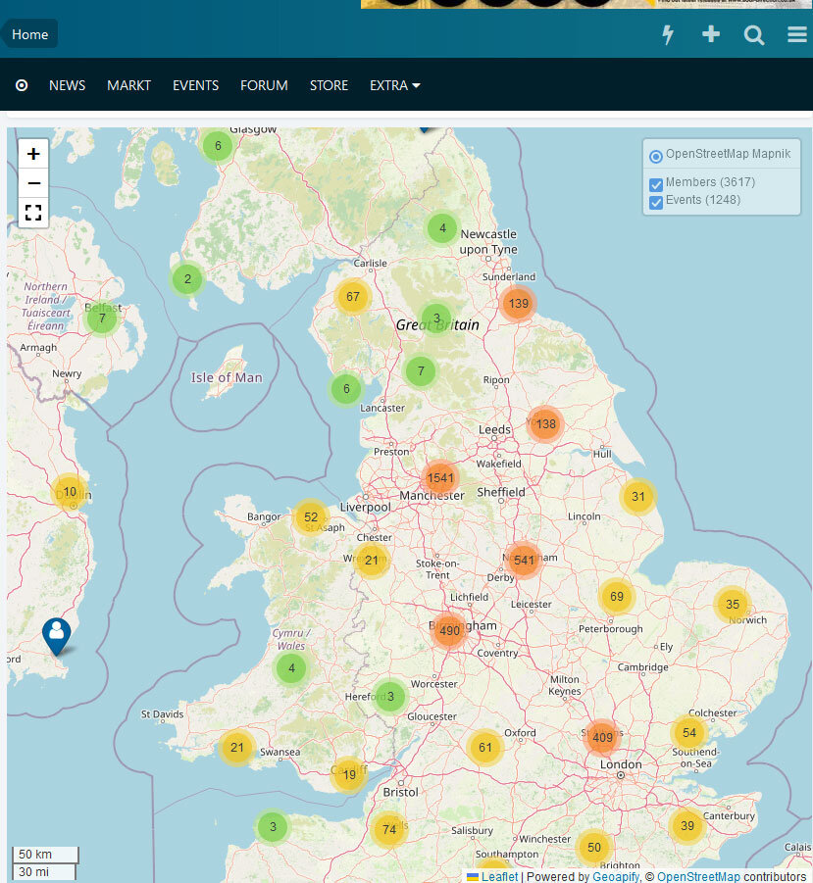Image resolution: width=813 pixels, height=883 pixels.
Task: Click the Newcastle upon Tyne label
Action: (488, 242)
